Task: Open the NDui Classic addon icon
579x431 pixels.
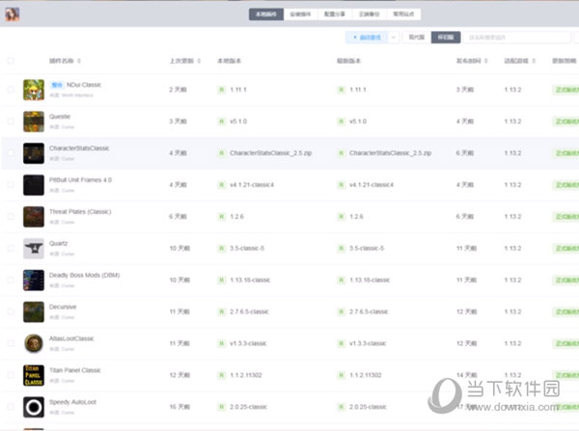Action: tap(34, 90)
